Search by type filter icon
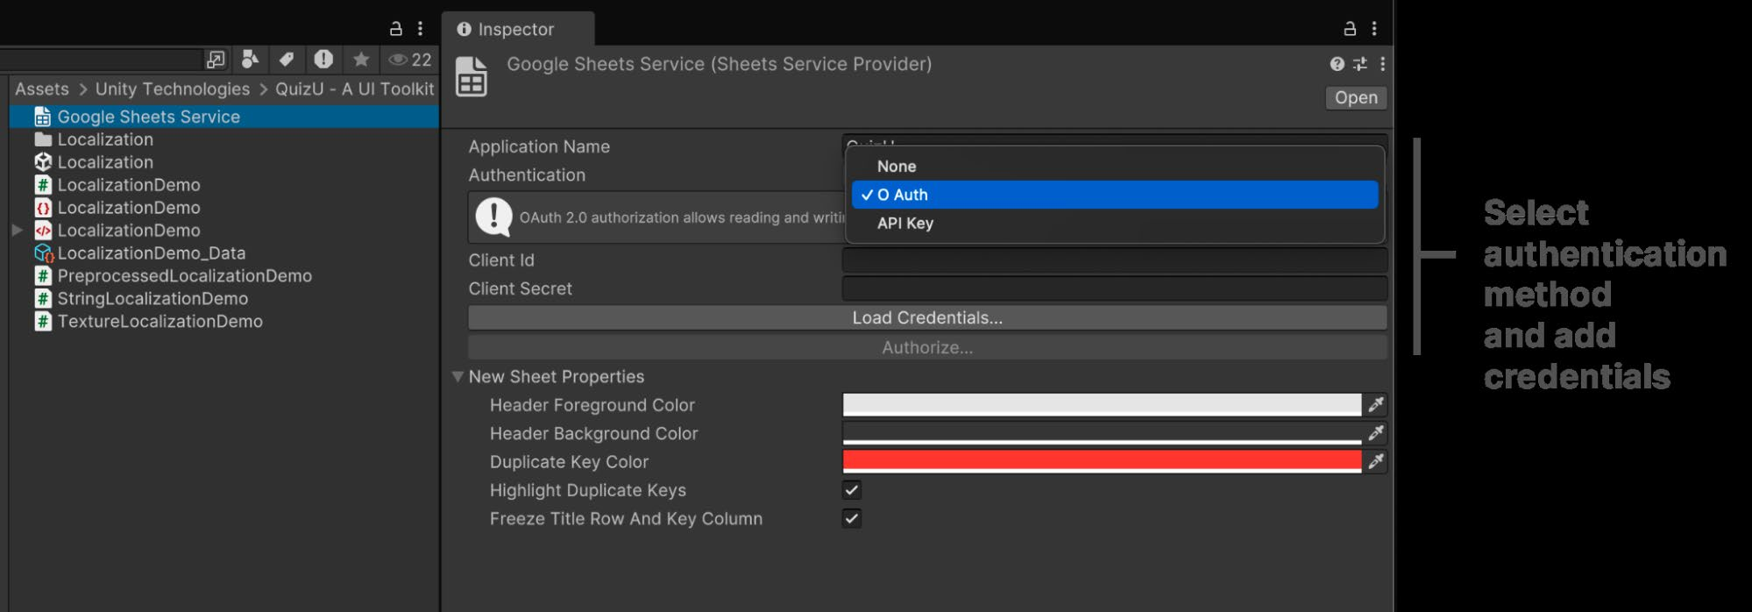Viewport: 1752px width, 612px height. tap(250, 59)
